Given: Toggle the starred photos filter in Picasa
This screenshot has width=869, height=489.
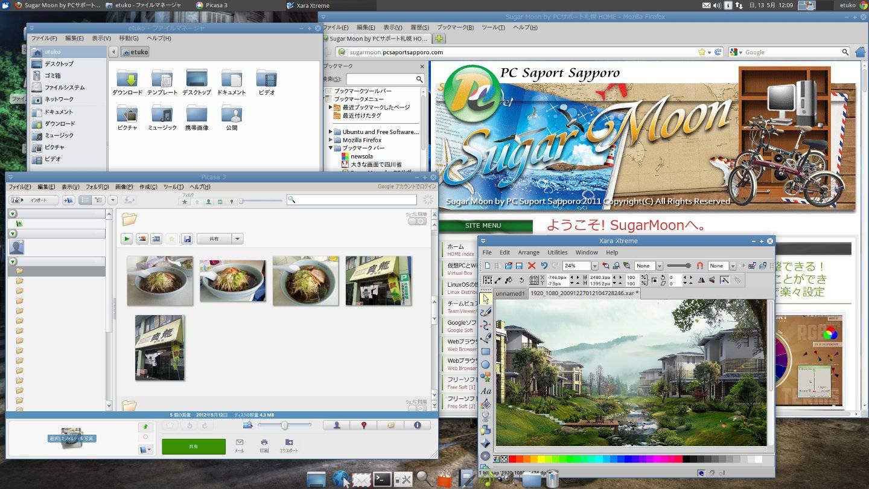Looking at the screenshot, I should (x=185, y=202).
